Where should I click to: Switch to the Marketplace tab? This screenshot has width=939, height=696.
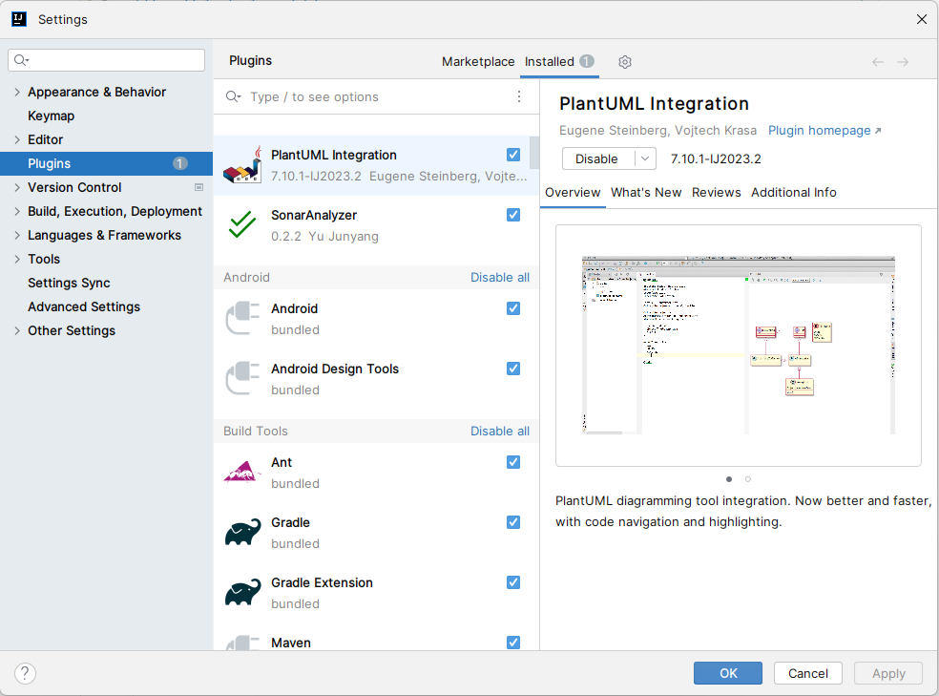click(x=478, y=62)
